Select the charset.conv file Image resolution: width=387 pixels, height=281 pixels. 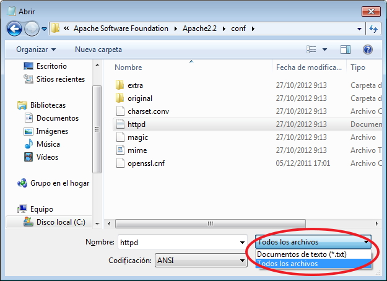148,111
